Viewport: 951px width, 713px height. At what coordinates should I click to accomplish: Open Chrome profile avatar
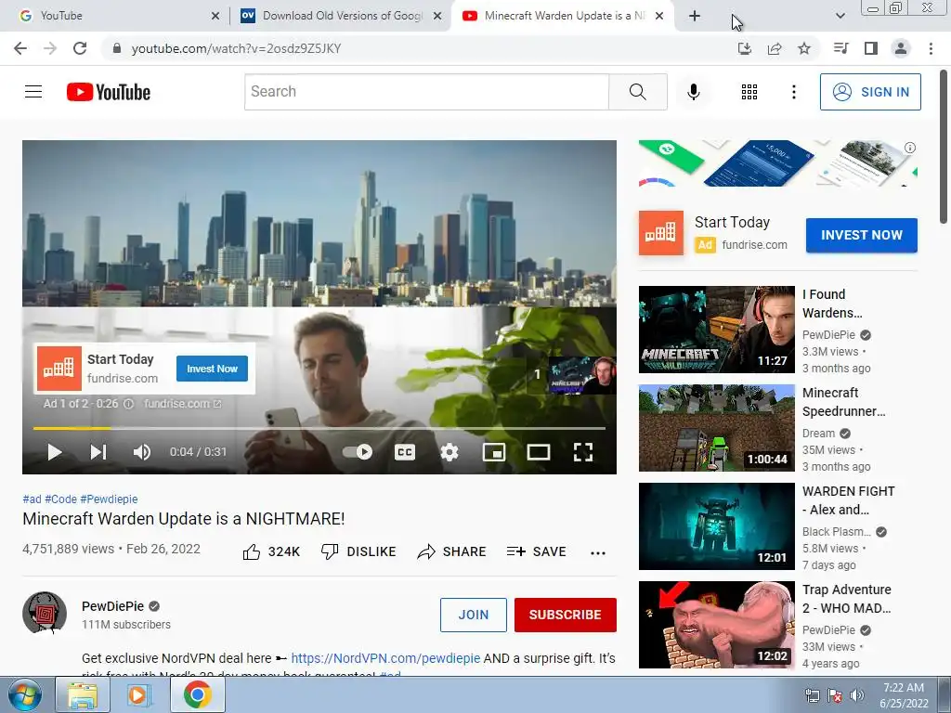pyautogui.click(x=901, y=48)
